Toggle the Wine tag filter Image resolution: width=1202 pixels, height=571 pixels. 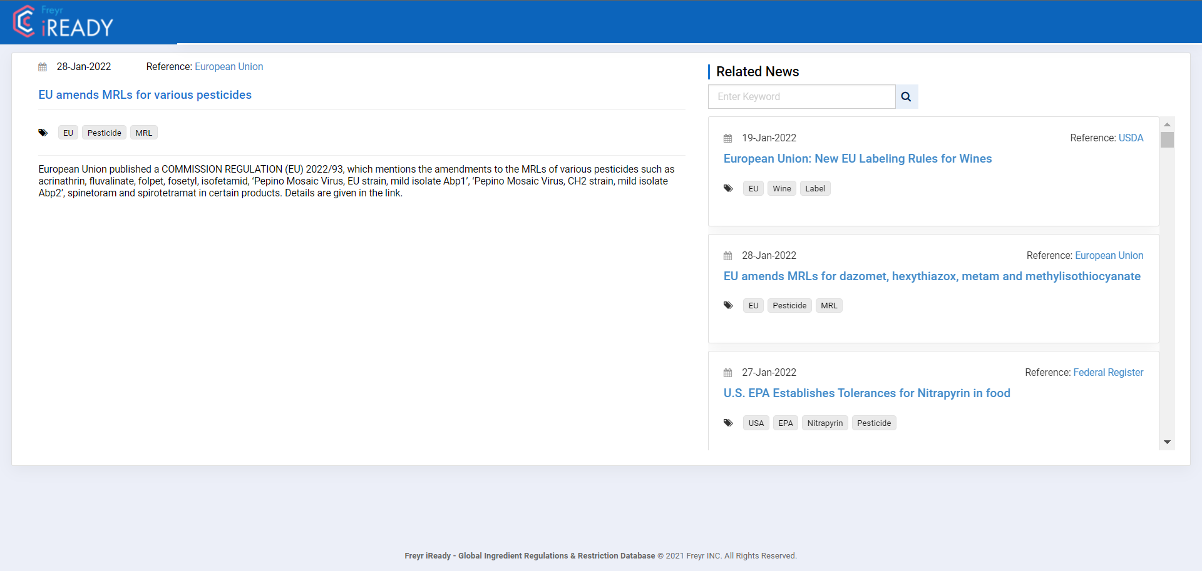[x=781, y=188]
